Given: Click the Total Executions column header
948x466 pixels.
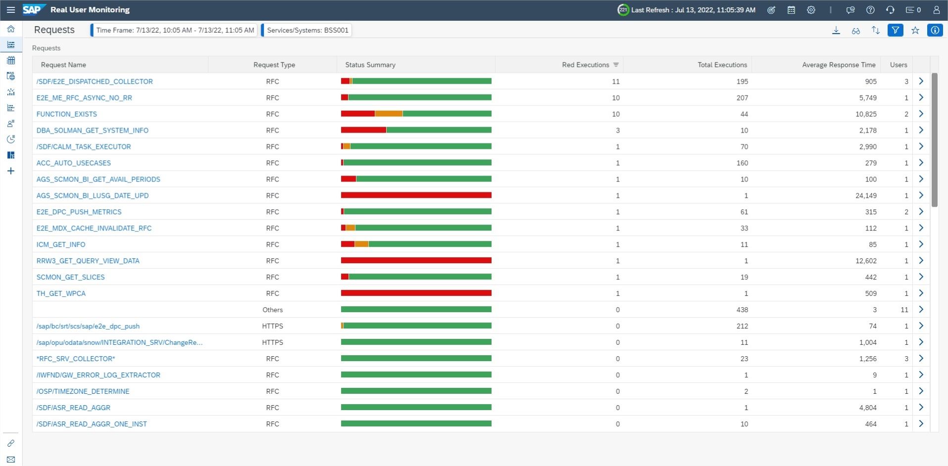Looking at the screenshot, I should (x=722, y=65).
